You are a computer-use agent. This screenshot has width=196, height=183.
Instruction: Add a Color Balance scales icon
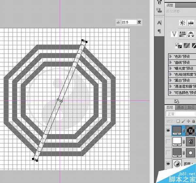(191, 34)
